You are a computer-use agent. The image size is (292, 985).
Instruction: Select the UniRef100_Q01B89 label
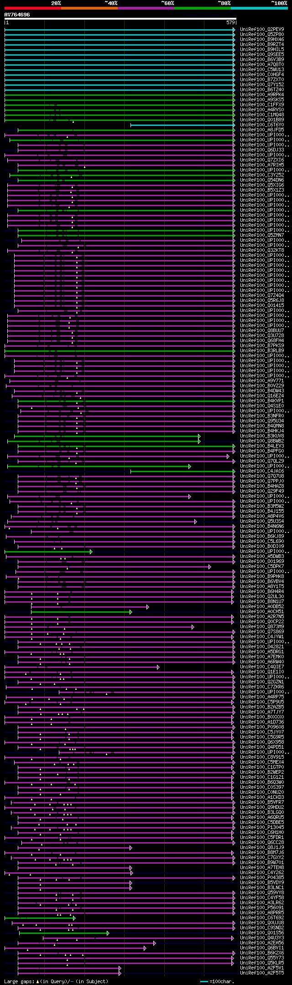click(x=262, y=120)
